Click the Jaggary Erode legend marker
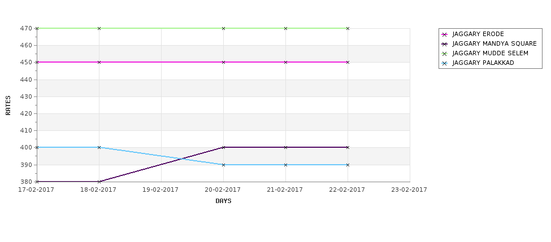The width and height of the screenshot is (551, 242). click(445, 34)
